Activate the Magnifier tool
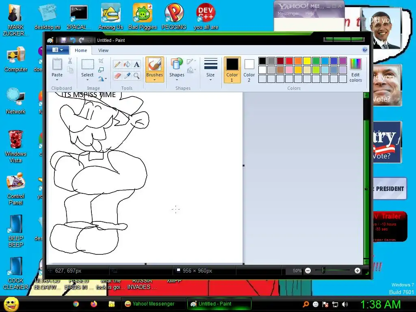Image resolution: width=416 pixels, height=312 pixels. point(136,76)
